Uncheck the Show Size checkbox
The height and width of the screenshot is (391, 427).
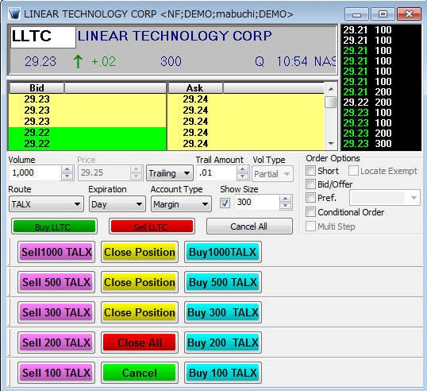pyautogui.click(x=225, y=203)
